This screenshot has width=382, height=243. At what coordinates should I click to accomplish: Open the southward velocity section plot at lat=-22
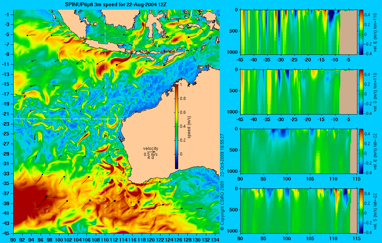pyautogui.click(x=299, y=211)
